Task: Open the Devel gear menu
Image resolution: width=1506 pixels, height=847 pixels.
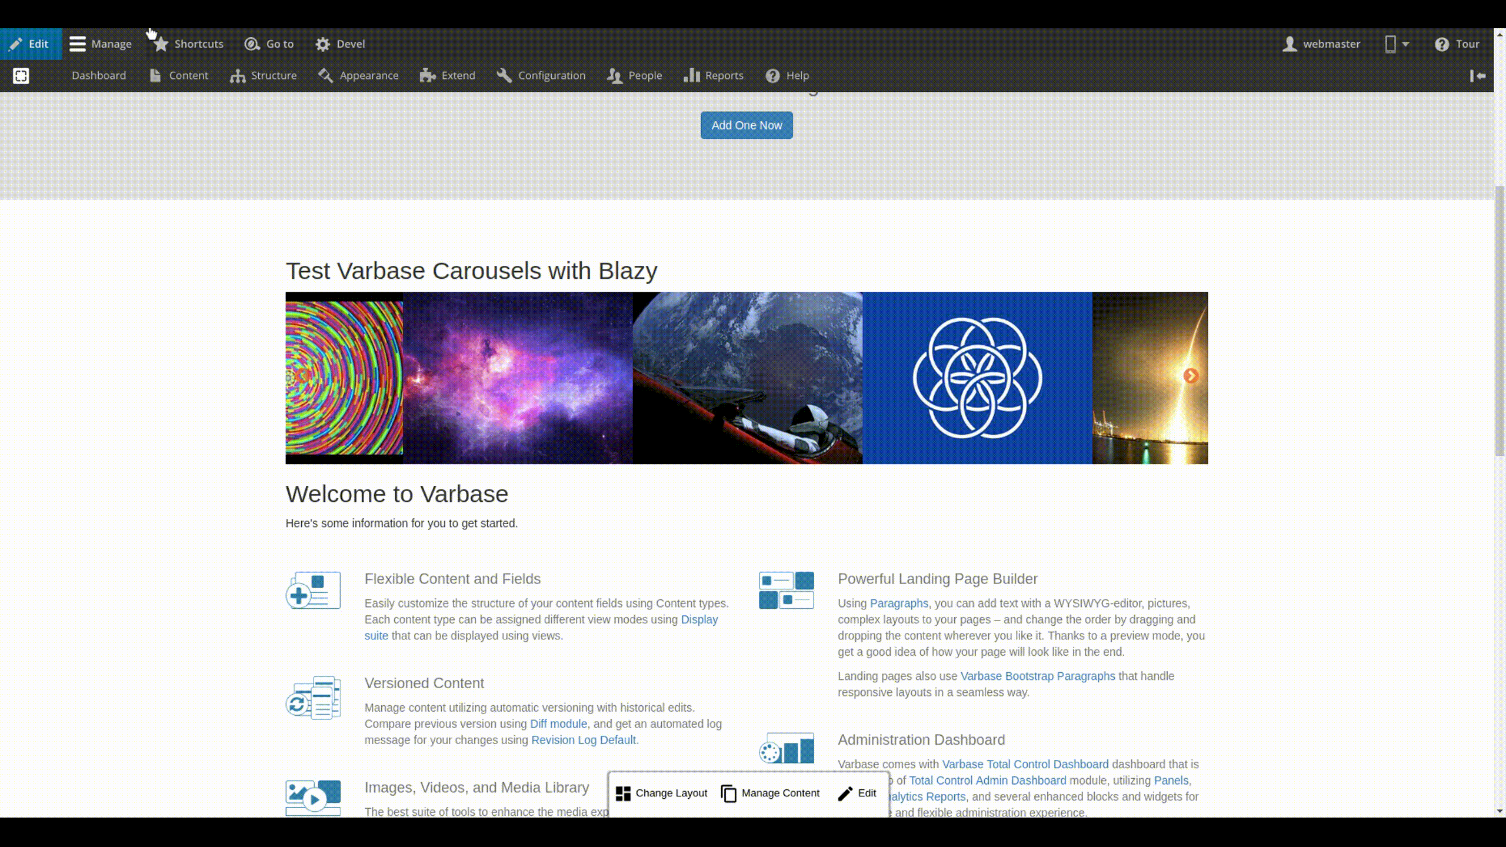Action: click(340, 44)
